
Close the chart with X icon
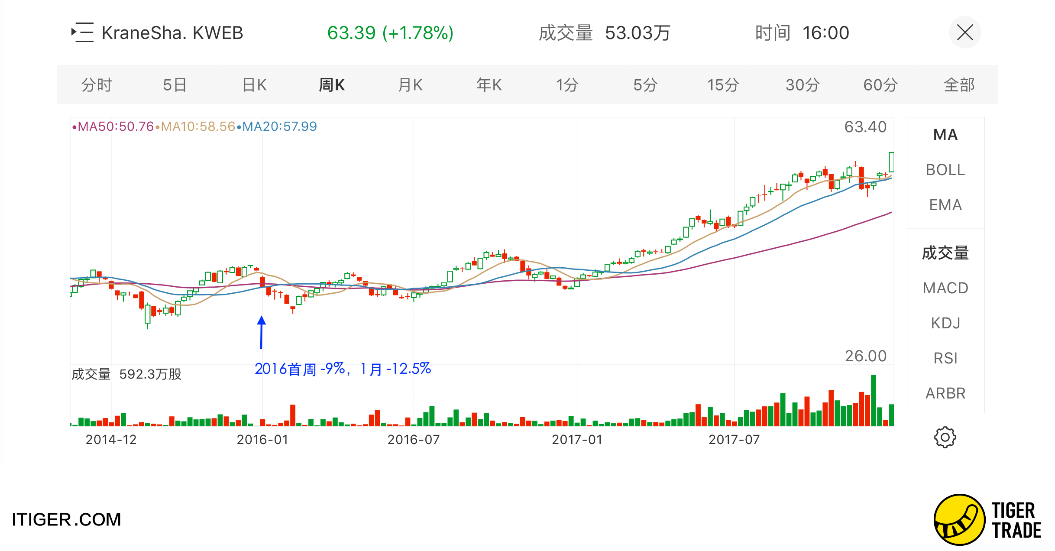click(x=964, y=32)
